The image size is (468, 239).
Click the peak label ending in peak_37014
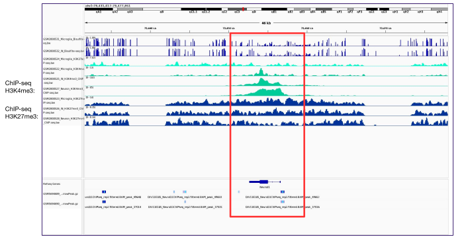tap(113, 207)
